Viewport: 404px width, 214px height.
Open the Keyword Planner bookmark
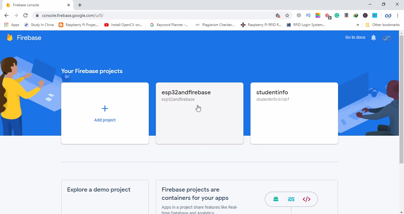tap(169, 25)
